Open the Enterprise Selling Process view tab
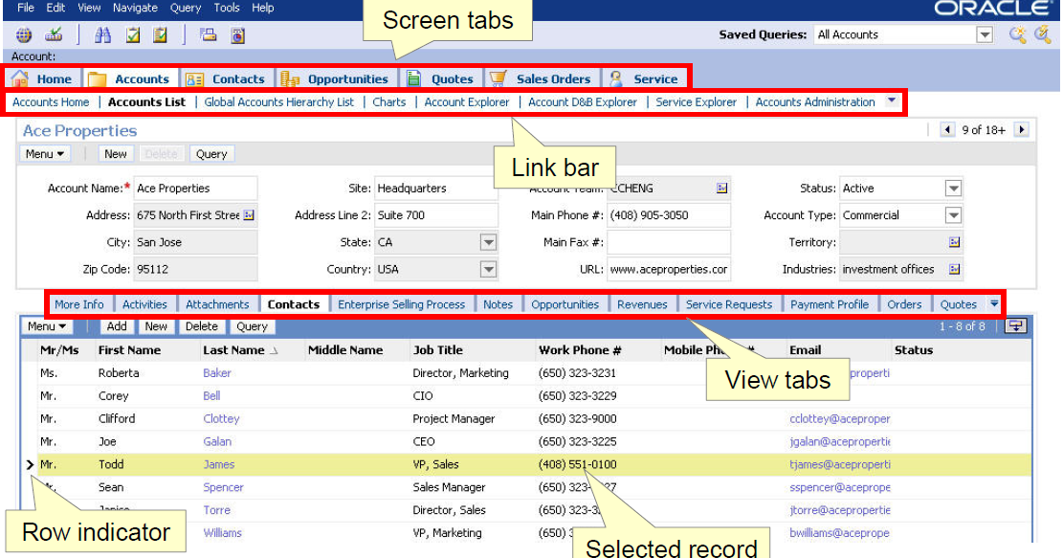The image size is (1063, 558). coord(401,304)
